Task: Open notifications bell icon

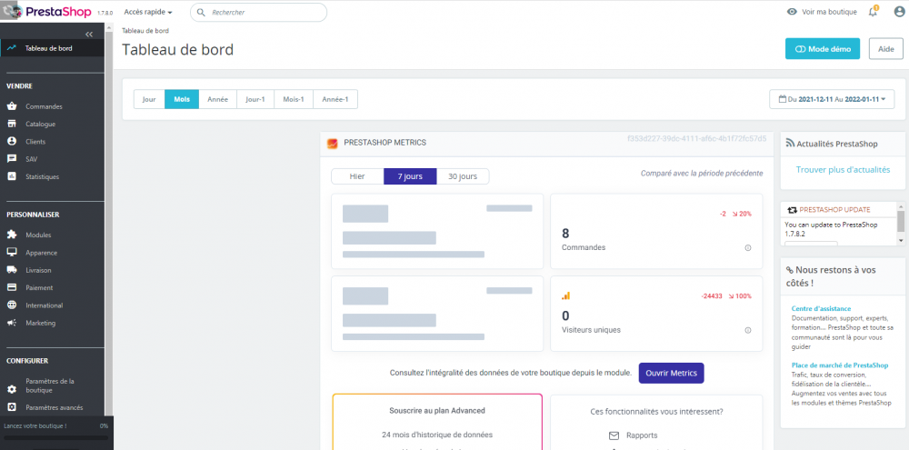Action: 873,12
